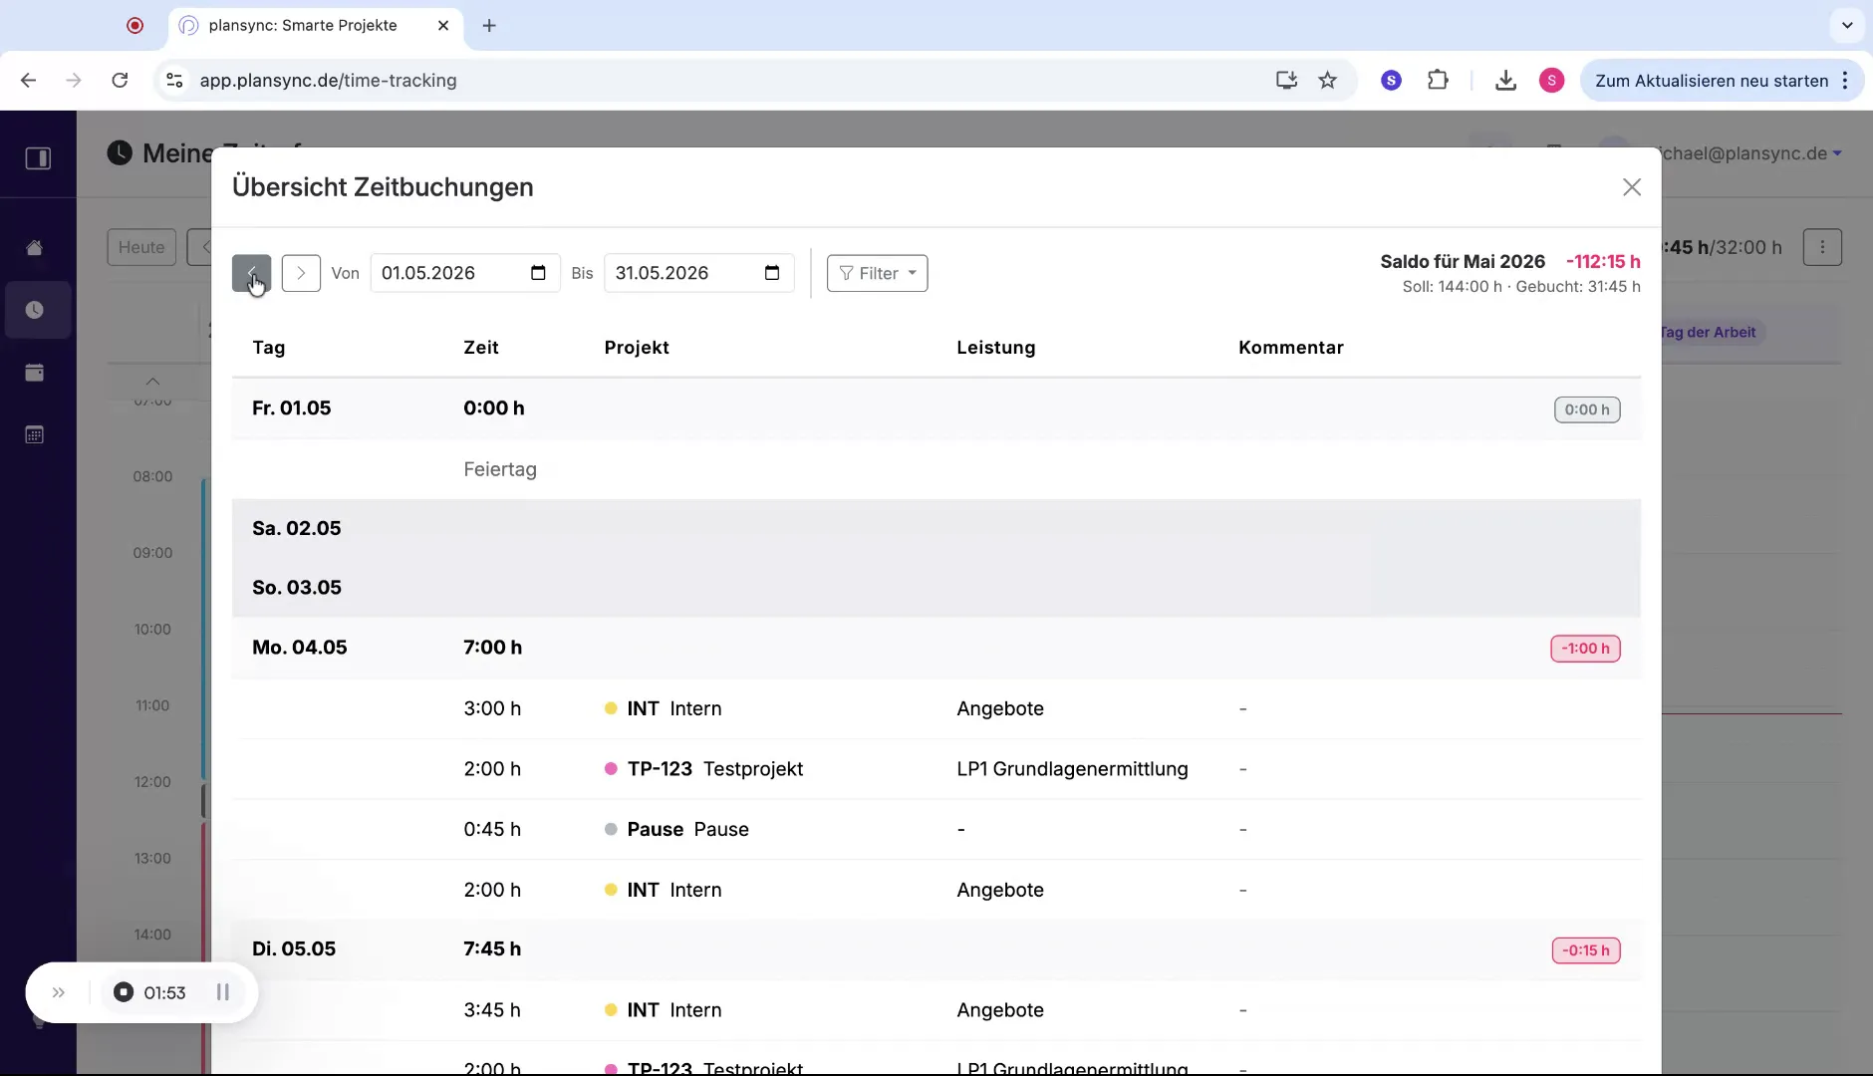Click the yellow dot of 2:00 h INT Intern
The width and height of the screenshot is (1873, 1076).
point(611,890)
